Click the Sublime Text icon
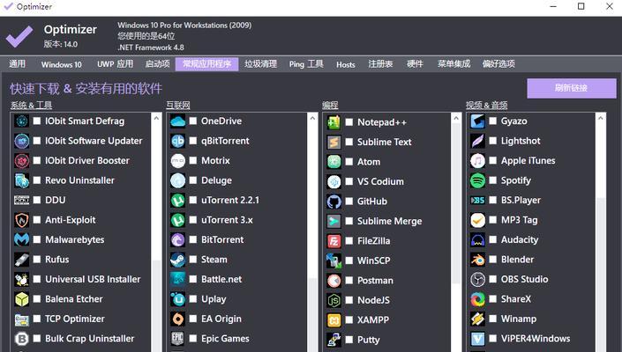The height and width of the screenshot is (352, 622). pyautogui.click(x=334, y=142)
